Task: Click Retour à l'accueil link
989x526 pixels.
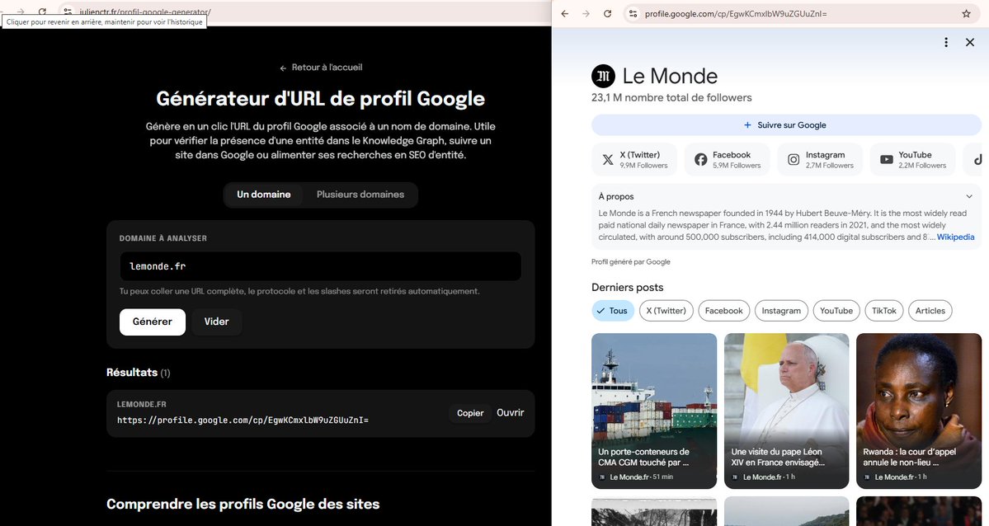Action: (x=320, y=68)
